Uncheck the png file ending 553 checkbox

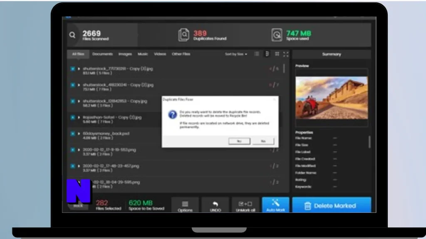72,150
